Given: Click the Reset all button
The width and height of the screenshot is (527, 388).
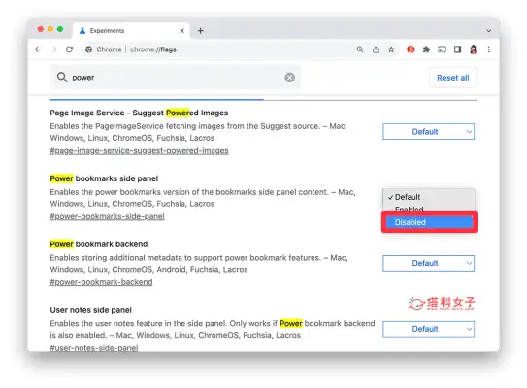Looking at the screenshot, I should click(452, 78).
